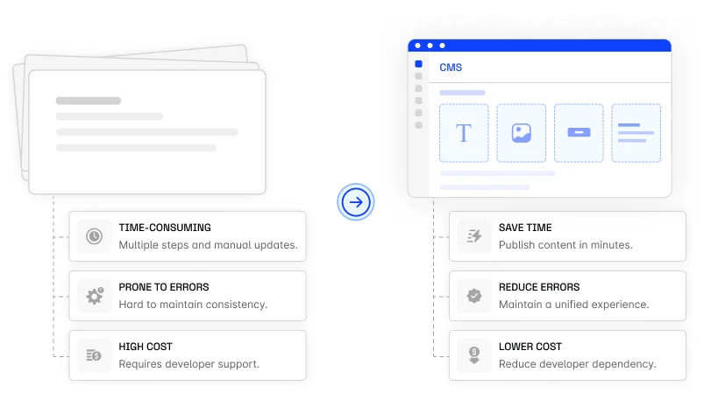The width and height of the screenshot is (711, 400).
Task: Click the TIME-CONSUMING heading
Action: point(165,228)
